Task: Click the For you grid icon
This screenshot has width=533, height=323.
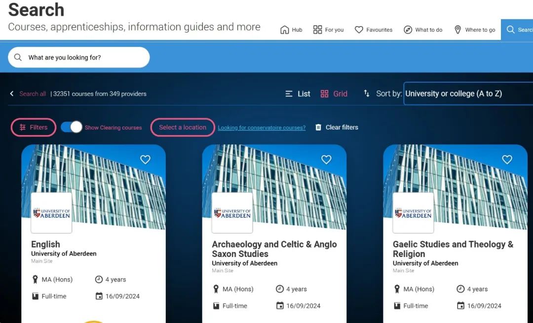Action: click(x=317, y=30)
